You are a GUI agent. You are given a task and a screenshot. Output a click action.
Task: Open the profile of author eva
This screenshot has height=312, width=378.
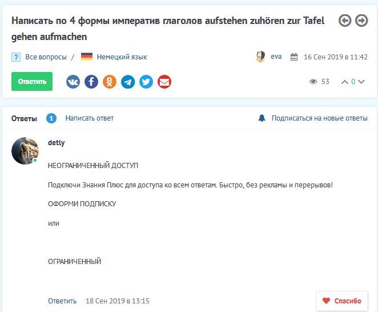click(276, 57)
